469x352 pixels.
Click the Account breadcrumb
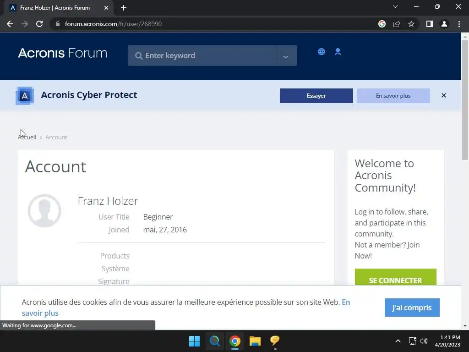pos(56,137)
